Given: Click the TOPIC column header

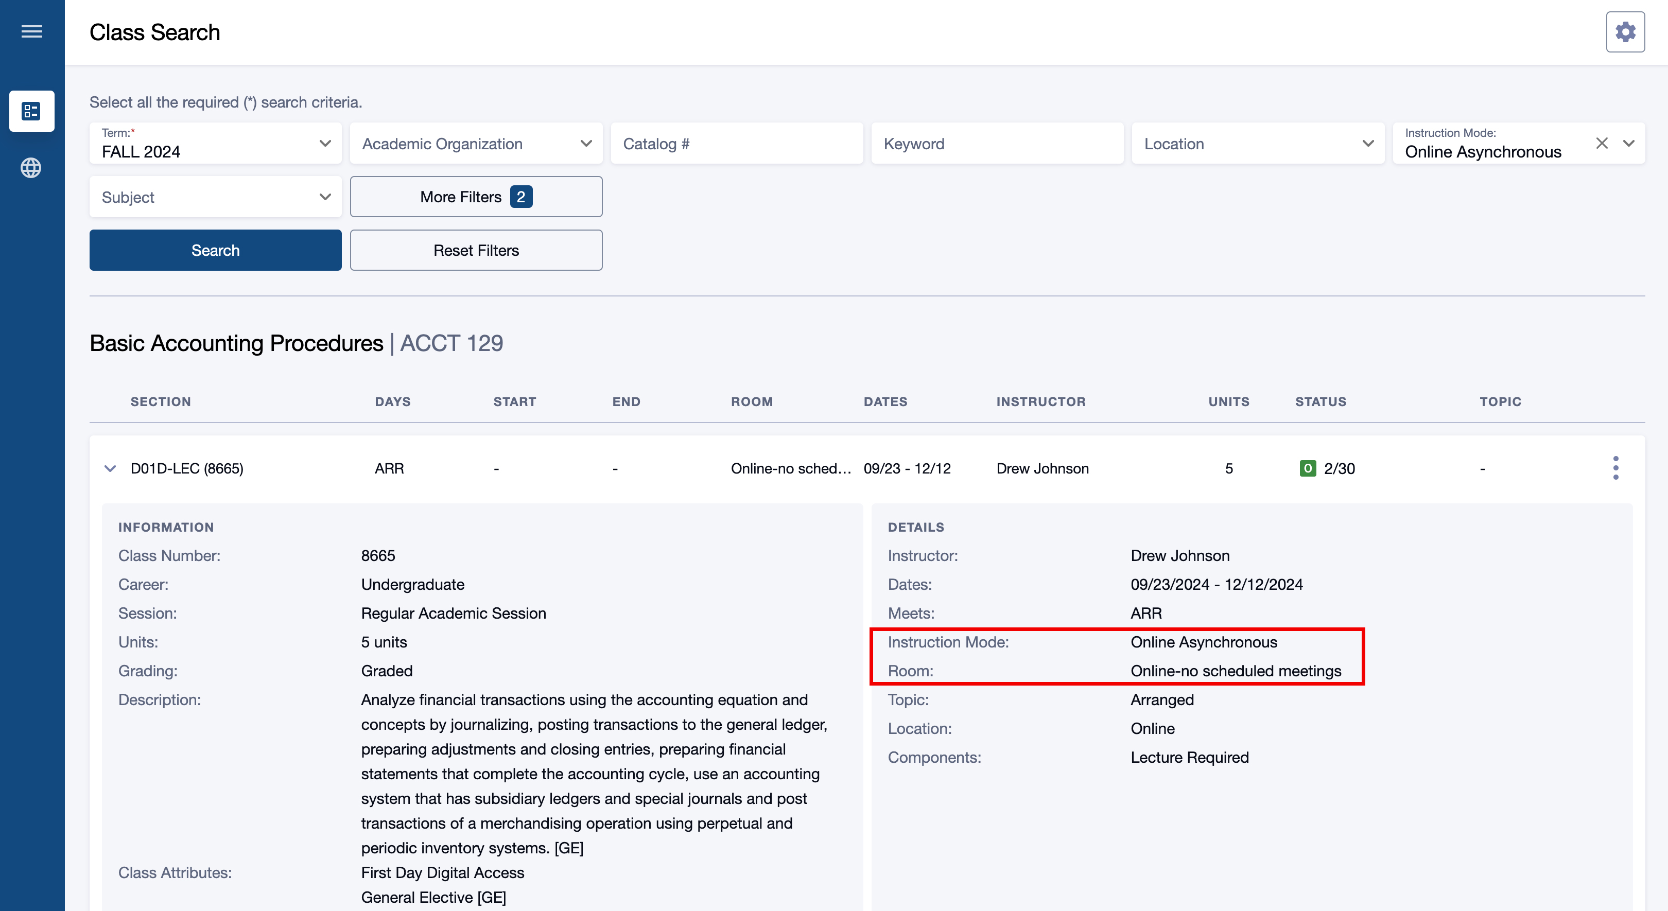Looking at the screenshot, I should click(x=1500, y=401).
